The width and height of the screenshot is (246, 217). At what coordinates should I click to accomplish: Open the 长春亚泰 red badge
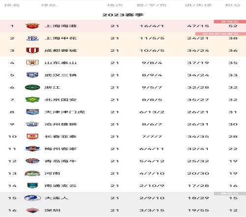32,137
